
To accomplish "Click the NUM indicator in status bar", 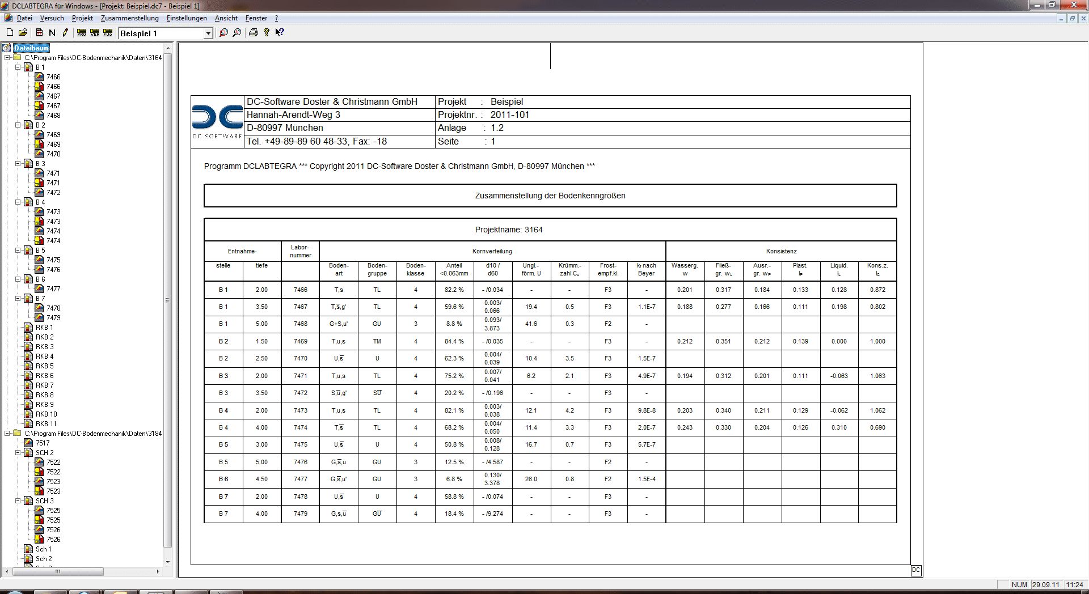I will click(x=1019, y=584).
